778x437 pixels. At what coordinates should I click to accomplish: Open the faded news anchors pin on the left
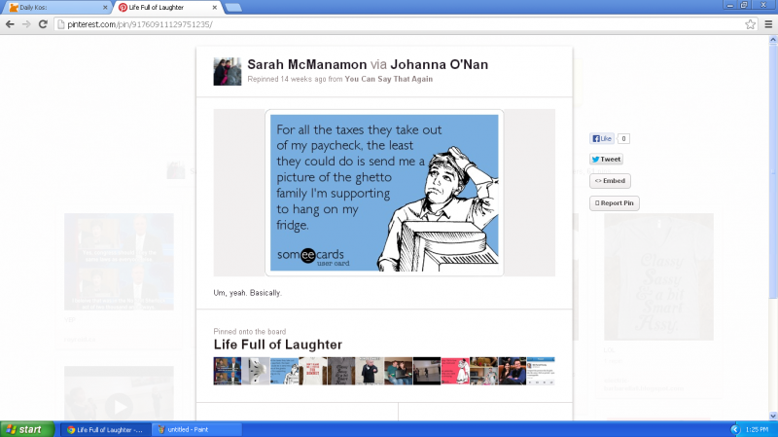119,262
